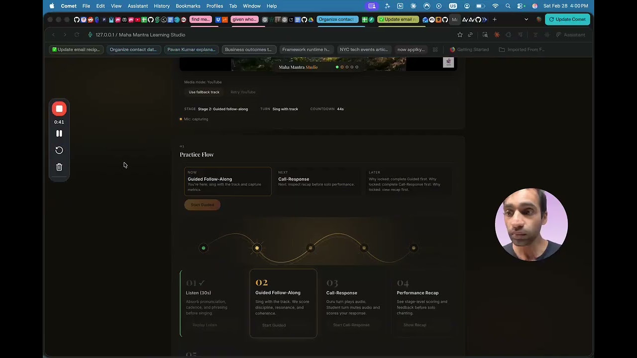Open the Getting Started bookmark
This screenshot has height=358, width=637.
(469, 50)
